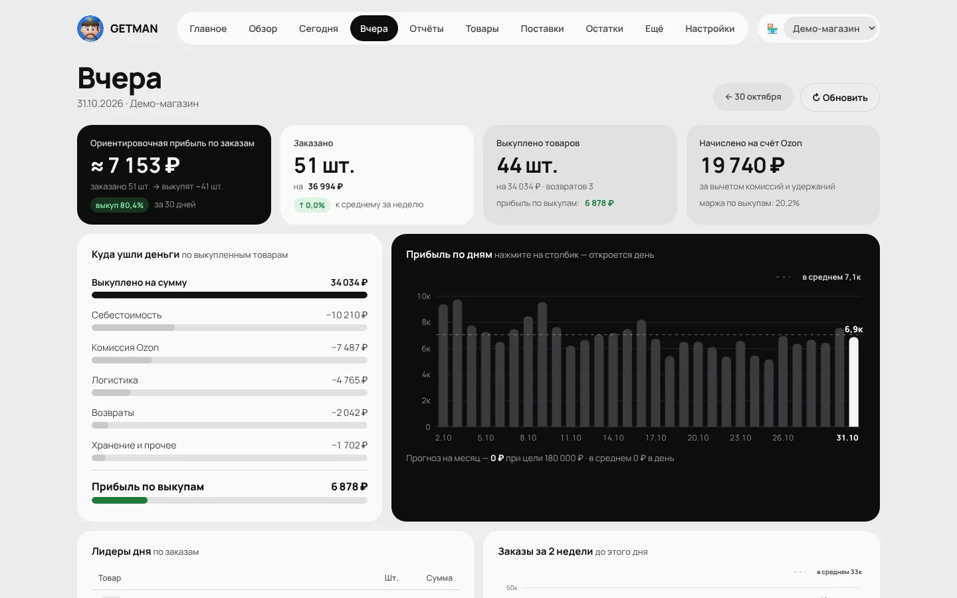Expand the Ещё menu
Screen dimensions: 957x598
click(654, 29)
